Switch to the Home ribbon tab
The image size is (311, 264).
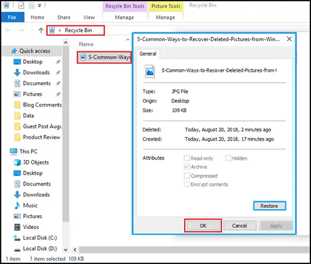[37, 17]
